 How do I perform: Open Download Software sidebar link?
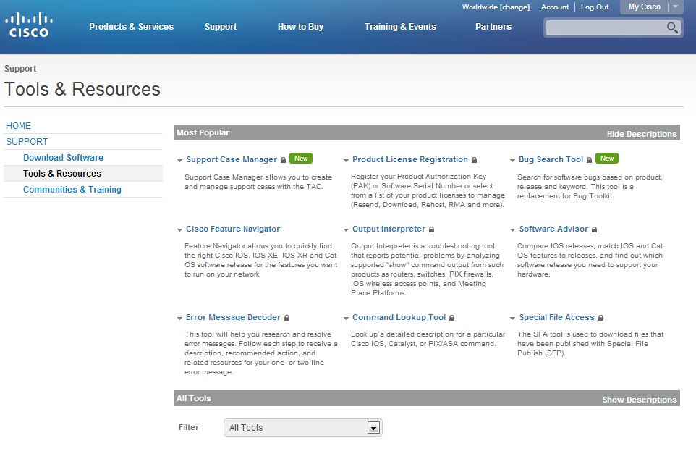pyautogui.click(x=63, y=158)
